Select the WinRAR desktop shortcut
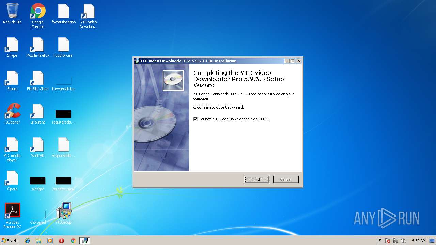The image size is (436, 245). coord(38,147)
